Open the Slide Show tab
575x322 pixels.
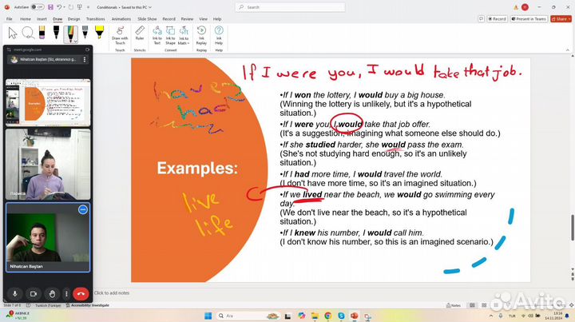click(x=146, y=18)
